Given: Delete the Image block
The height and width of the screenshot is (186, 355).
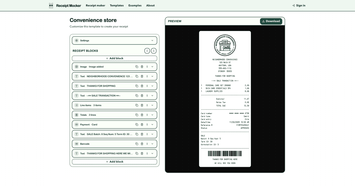Looking at the screenshot, I should pos(142,67).
